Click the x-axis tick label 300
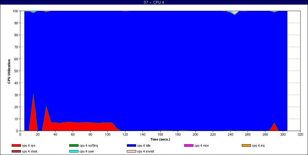 [x=283, y=134]
